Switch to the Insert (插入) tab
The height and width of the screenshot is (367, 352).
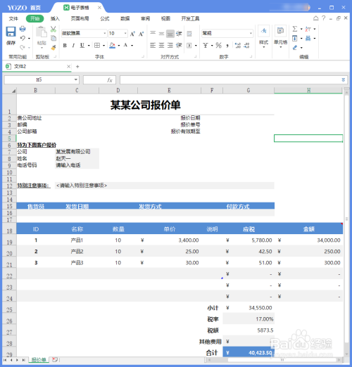(55, 18)
